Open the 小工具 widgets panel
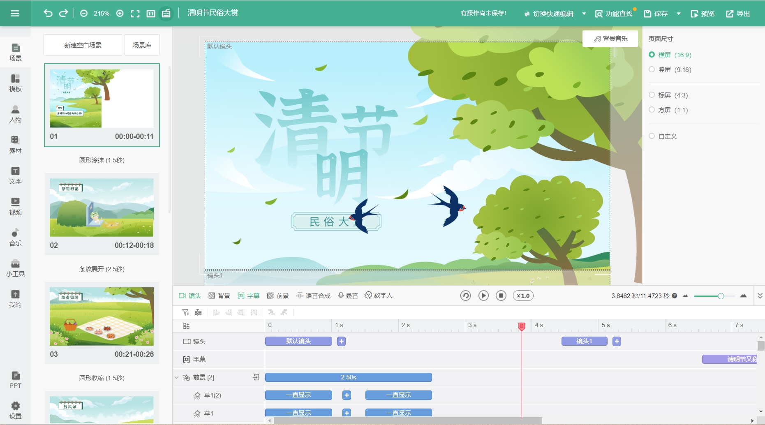The width and height of the screenshot is (765, 425). [15, 268]
